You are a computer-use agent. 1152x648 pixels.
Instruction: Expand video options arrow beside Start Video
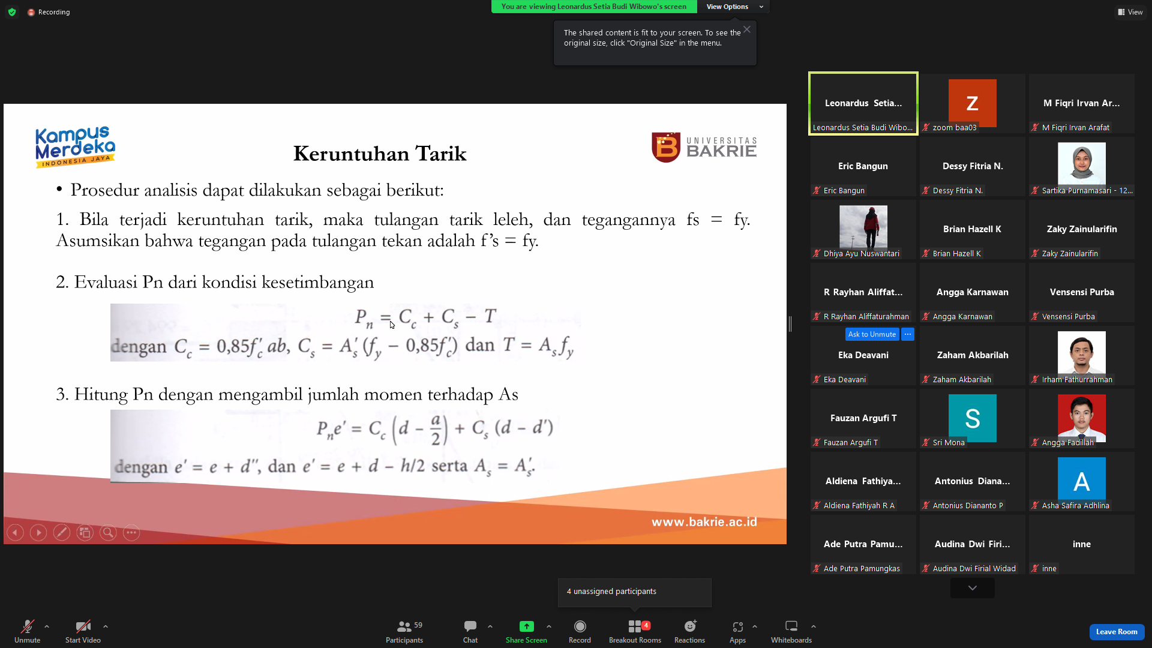pyautogui.click(x=106, y=626)
